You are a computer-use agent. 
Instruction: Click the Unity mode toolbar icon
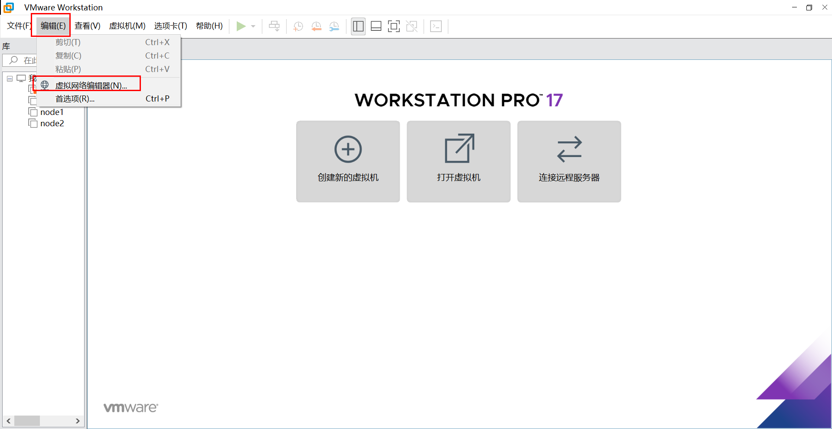(x=412, y=26)
